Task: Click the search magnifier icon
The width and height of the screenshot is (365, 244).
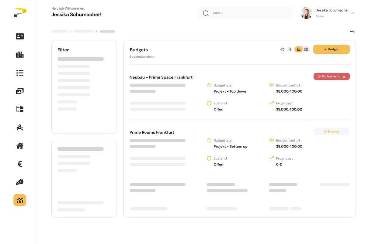Action: pyautogui.click(x=206, y=13)
